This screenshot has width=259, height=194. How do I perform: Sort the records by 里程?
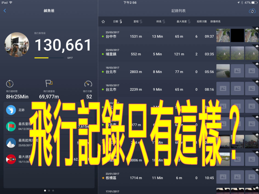pos(138,21)
